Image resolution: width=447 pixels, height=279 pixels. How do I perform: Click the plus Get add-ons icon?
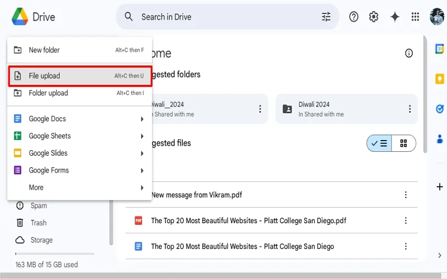(x=440, y=187)
